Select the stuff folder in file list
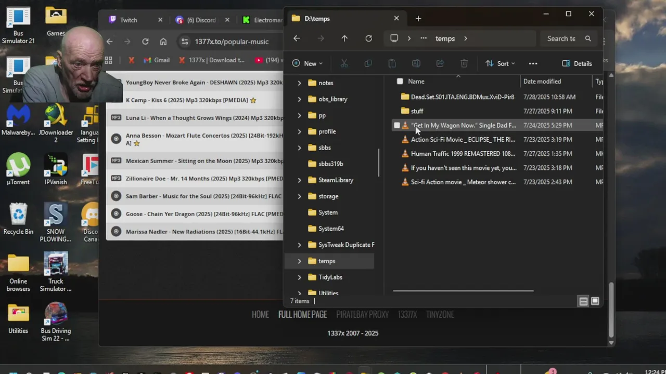The height and width of the screenshot is (374, 666). pyautogui.click(x=417, y=111)
